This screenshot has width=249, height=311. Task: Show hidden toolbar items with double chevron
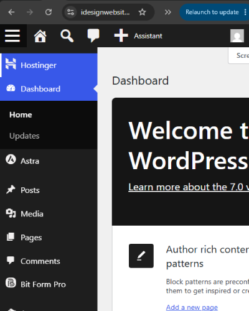click(x=167, y=12)
